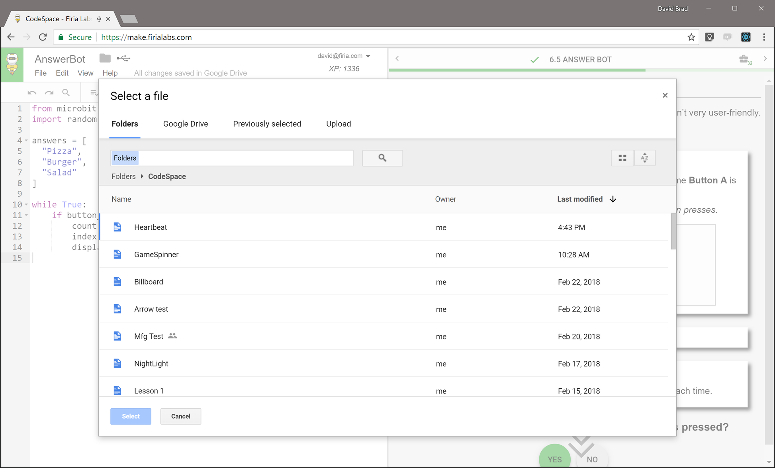Click the USB connection icon
This screenshot has width=775, height=468.
pos(123,59)
